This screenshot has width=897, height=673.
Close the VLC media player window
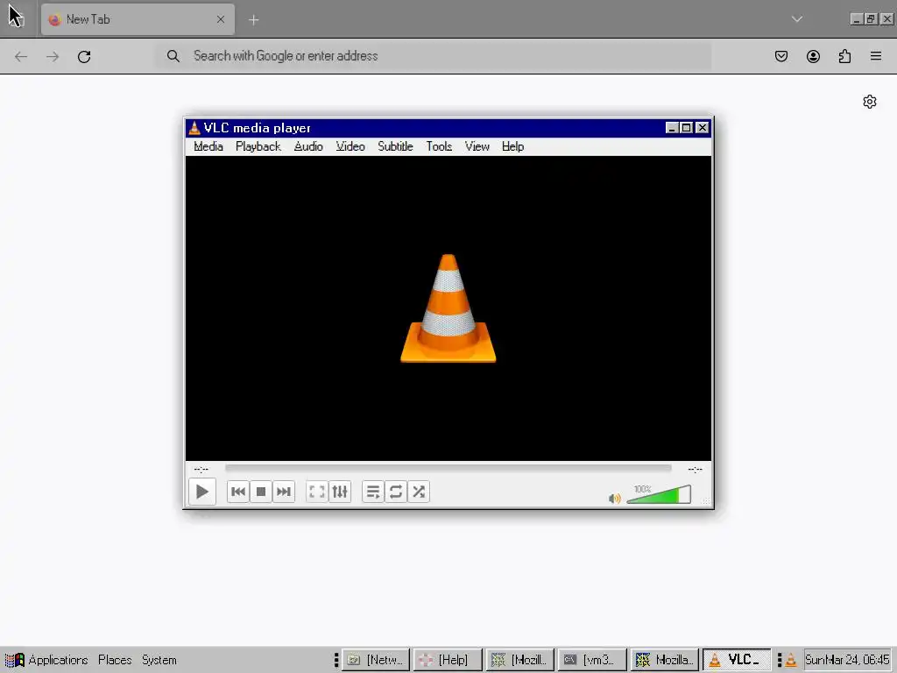tap(702, 128)
